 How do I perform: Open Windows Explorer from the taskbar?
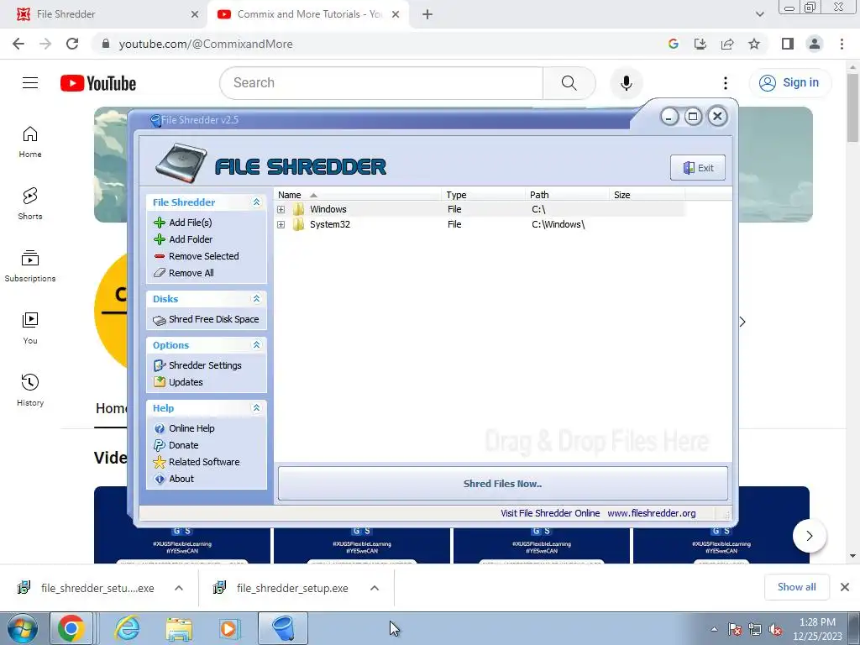(179, 628)
